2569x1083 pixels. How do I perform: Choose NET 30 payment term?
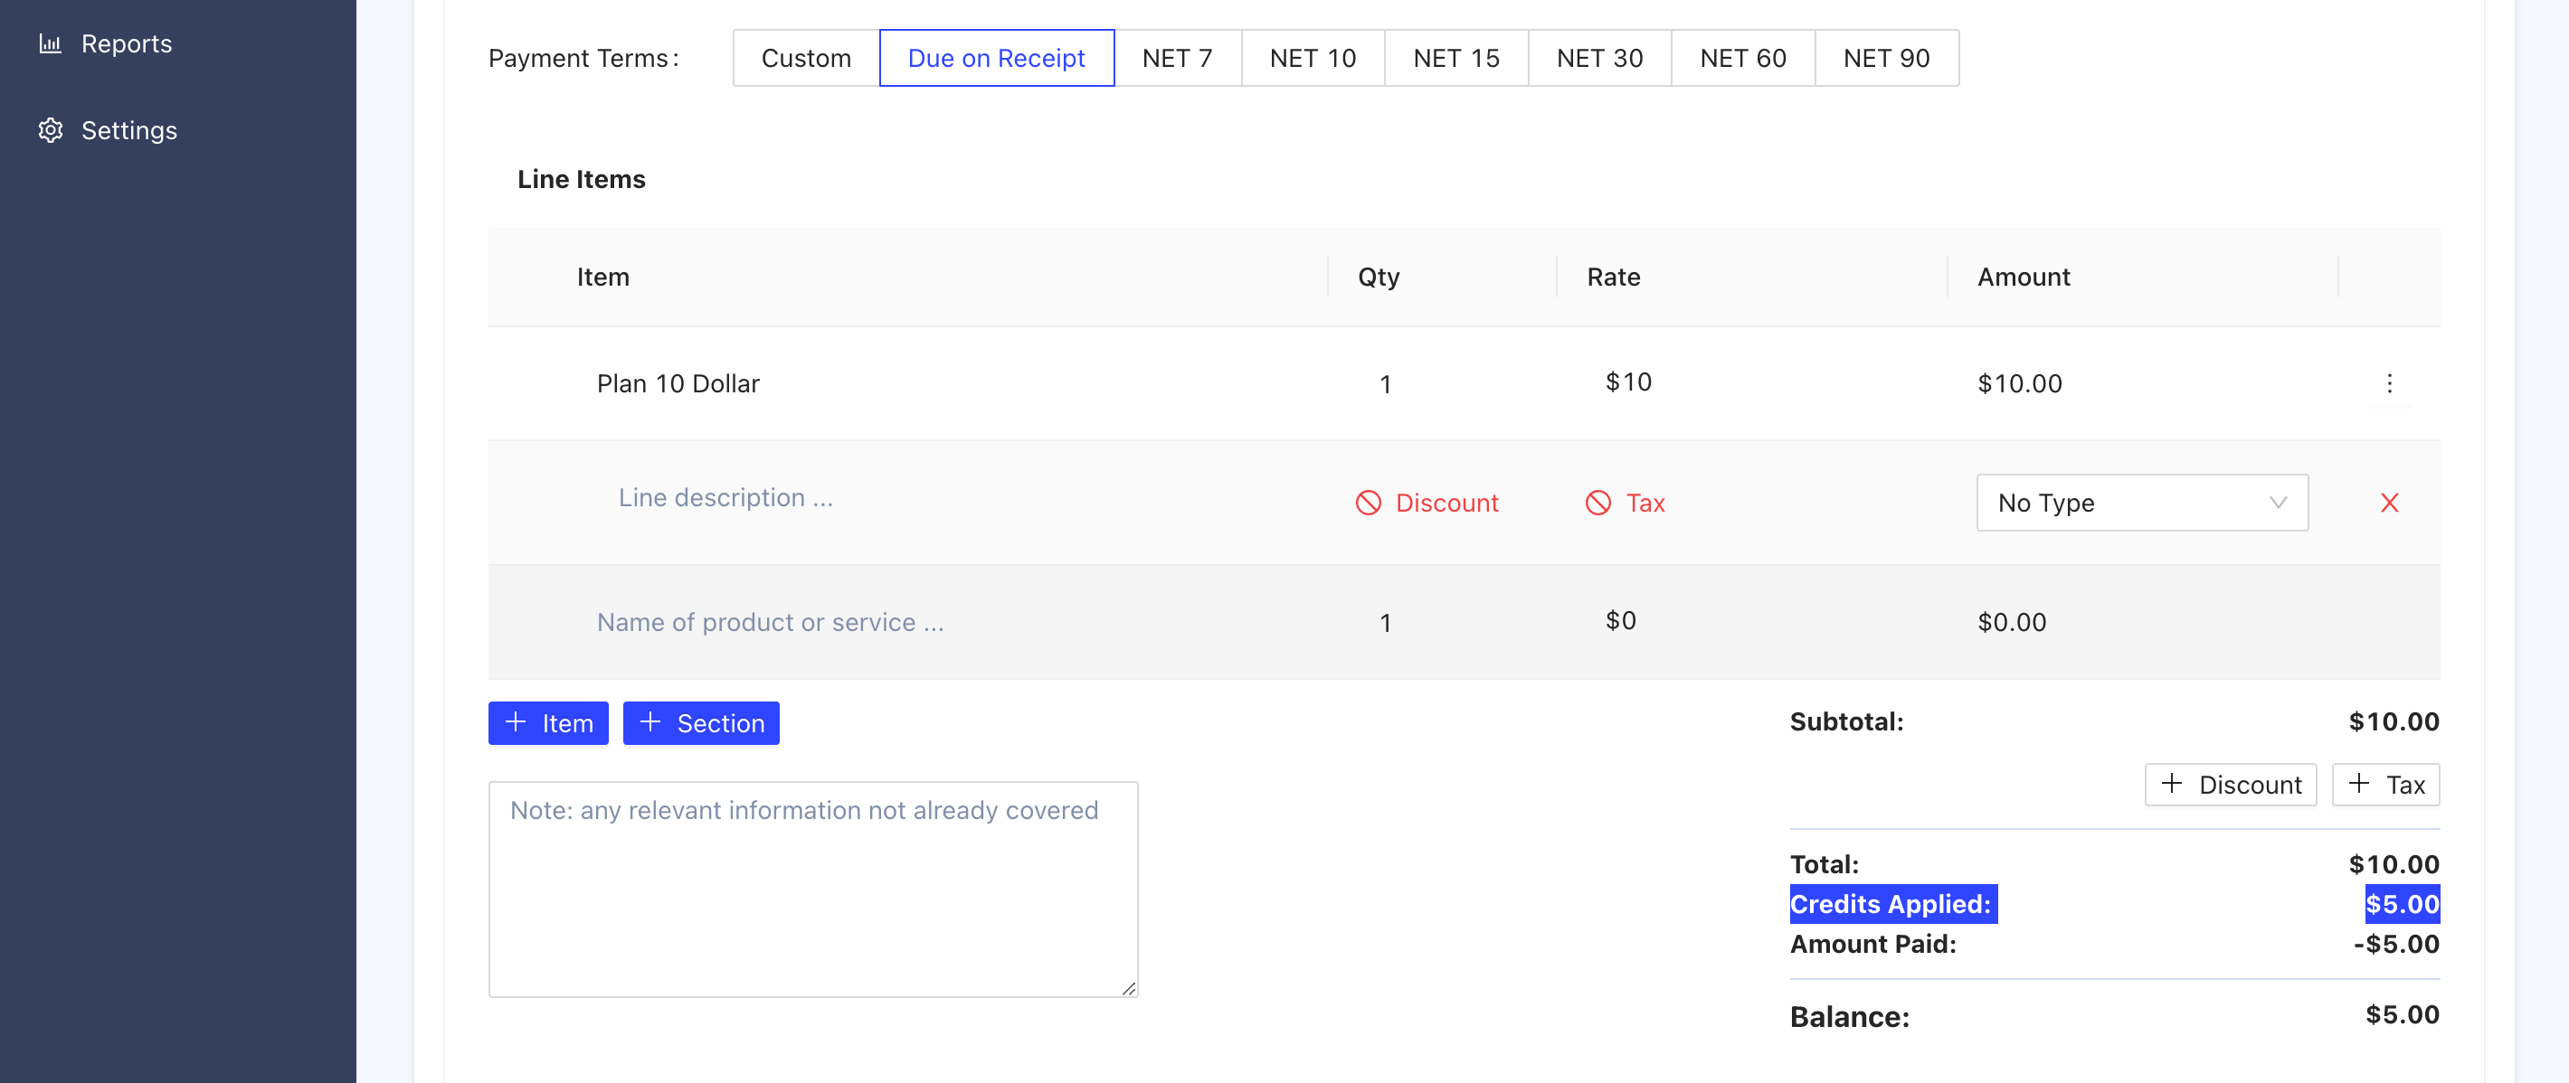click(1598, 58)
